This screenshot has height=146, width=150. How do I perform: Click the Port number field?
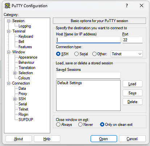coord(133,40)
